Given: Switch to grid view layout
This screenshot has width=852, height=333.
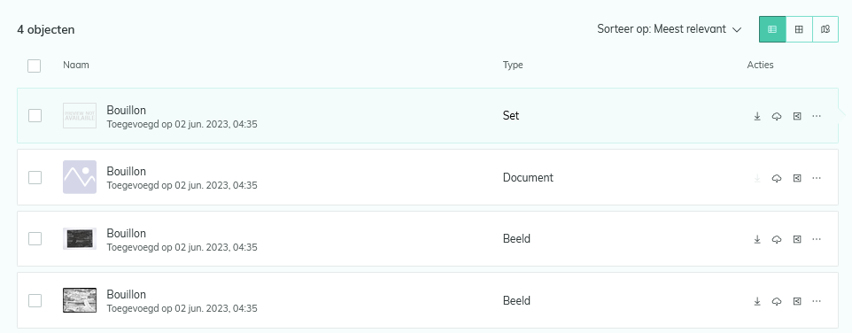Looking at the screenshot, I should coord(799,29).
